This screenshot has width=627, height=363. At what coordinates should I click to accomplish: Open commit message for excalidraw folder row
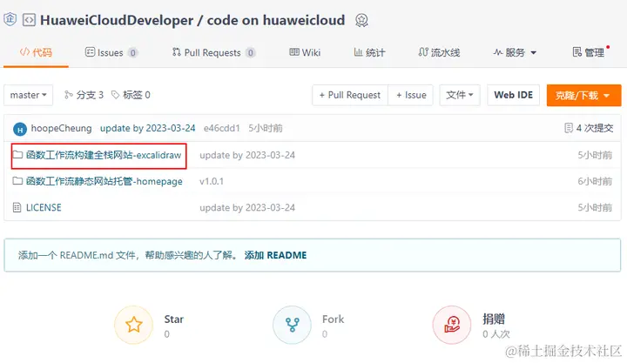pos(247,155)
